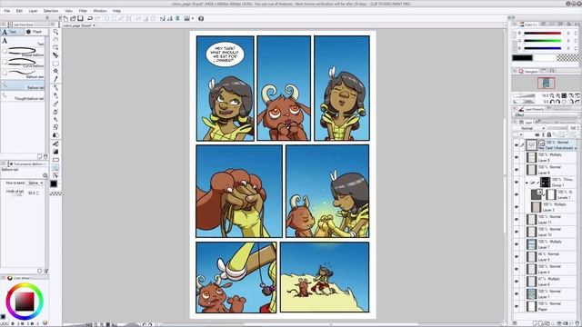Viewport: 582px width, 327px height.
Task: Collapse the Group 1 folder arrow
Action: 527,183
